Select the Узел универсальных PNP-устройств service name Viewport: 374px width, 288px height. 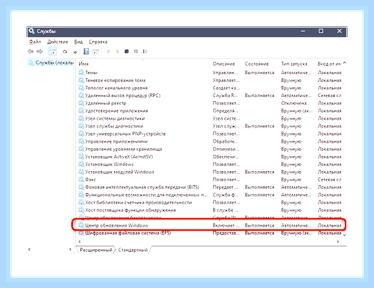[x=125, y=133]
